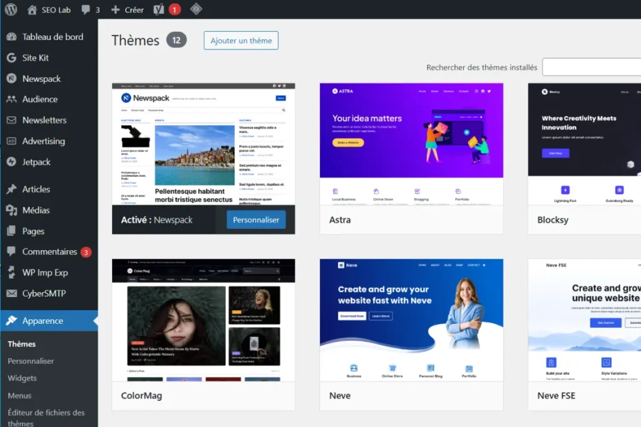Open Site Kit from the sidebar
641x427 pixels.
(x=35, y=58)
